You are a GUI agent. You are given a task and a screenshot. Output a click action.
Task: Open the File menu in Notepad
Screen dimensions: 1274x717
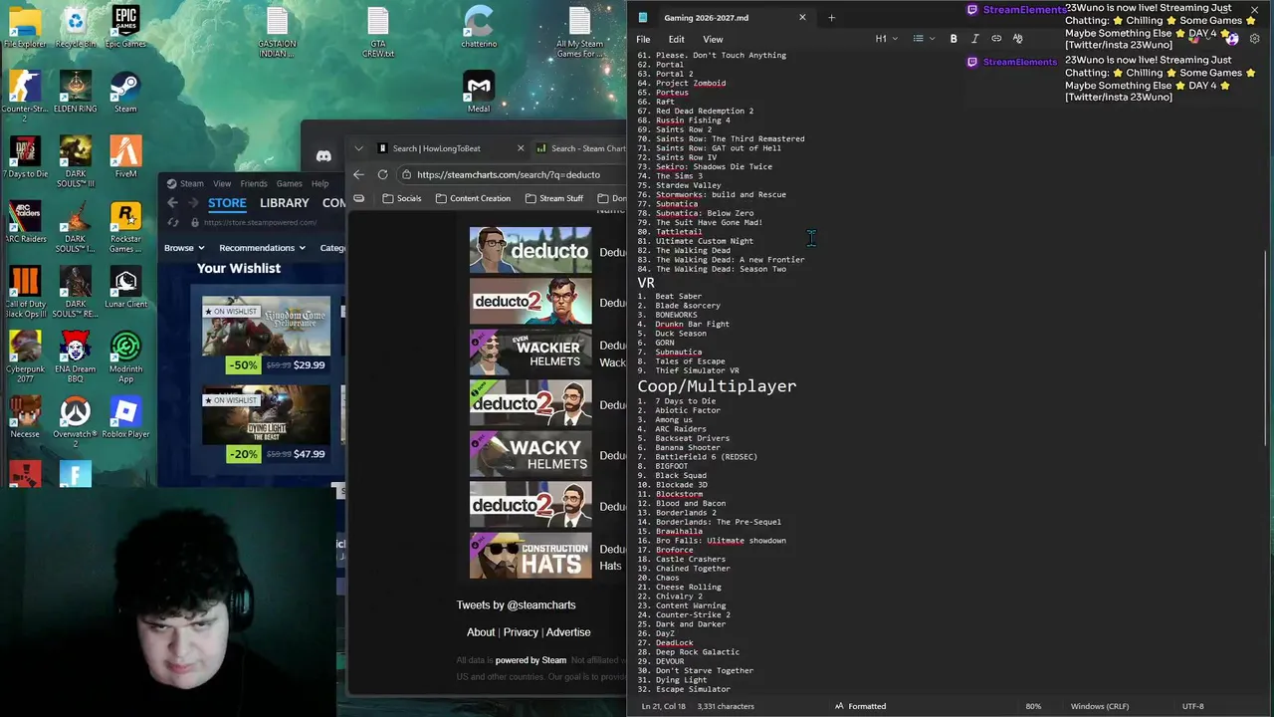coord(643,39)
